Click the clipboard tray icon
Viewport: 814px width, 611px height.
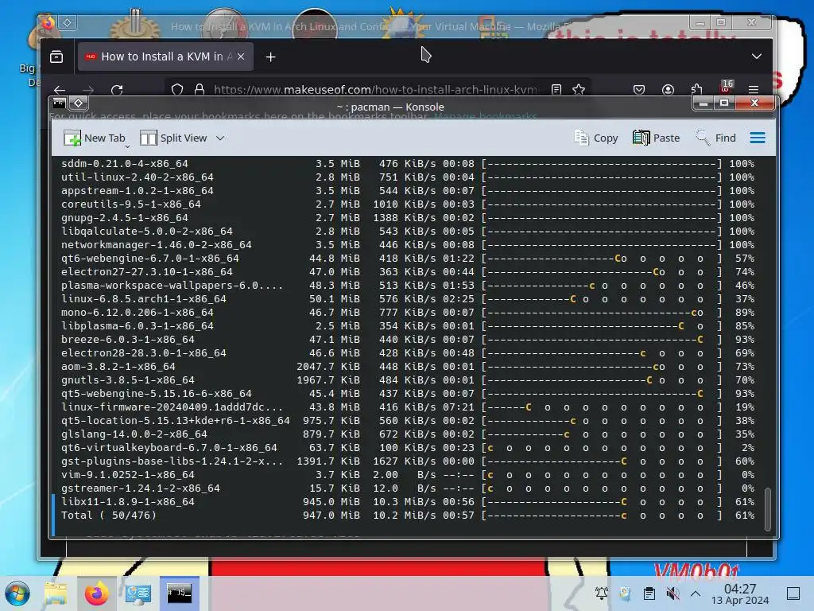pos(649,593)
